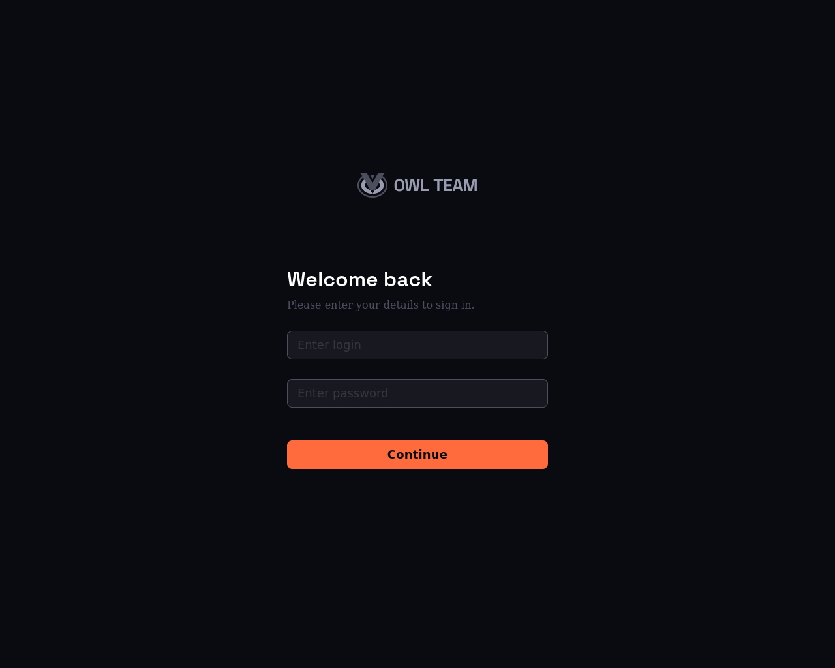
Task: Focus the Enter password input field
Action: 417,393
